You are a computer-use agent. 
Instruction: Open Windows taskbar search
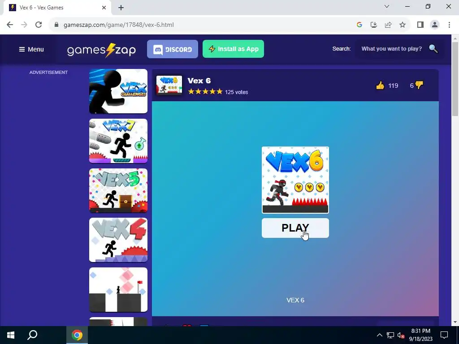(32, 335)
